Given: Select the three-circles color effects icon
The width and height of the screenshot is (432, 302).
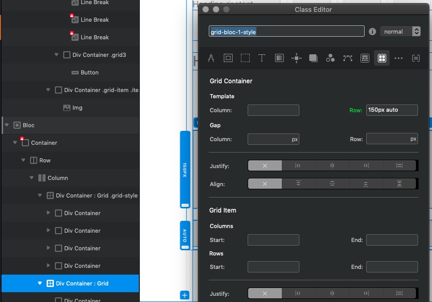Looking at the screenshot, I should (330, 58).
